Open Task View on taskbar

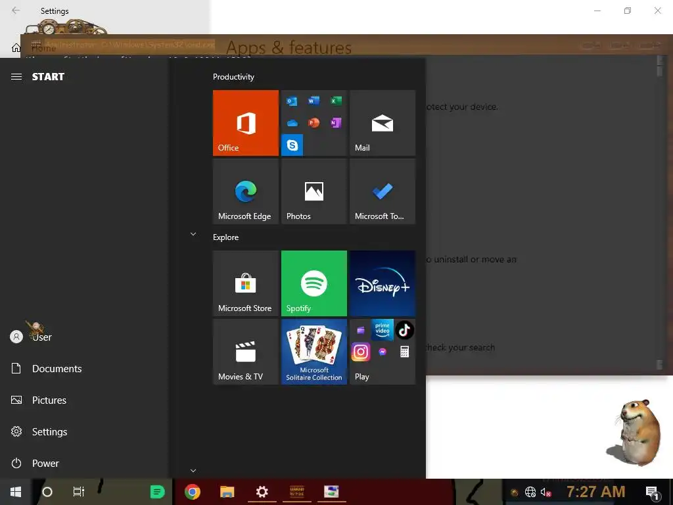click(79, 492)
